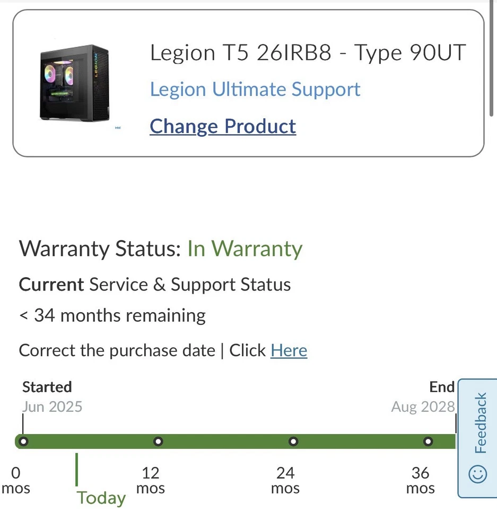Click the 34 months remaining text
The height and width of the screenshot is (530, 497).
click(112, 316)
